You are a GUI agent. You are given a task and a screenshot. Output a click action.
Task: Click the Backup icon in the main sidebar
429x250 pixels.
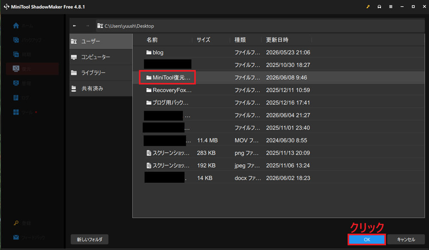pyautogui.click(x=16, y=40)
